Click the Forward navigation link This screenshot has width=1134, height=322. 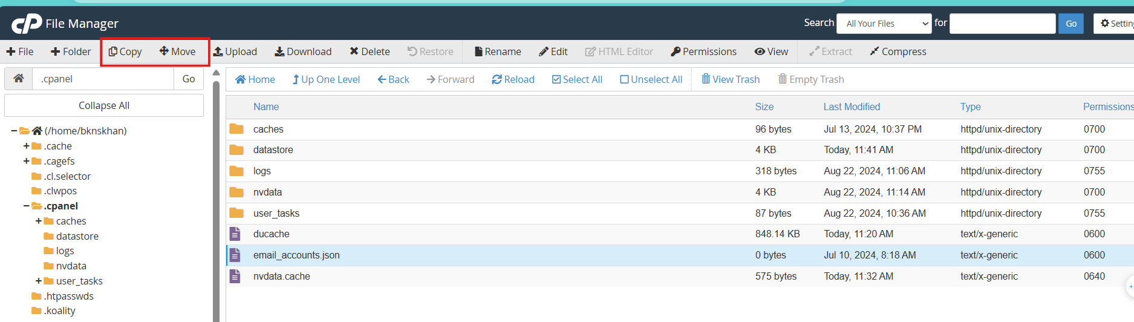[x=450, y=79]
